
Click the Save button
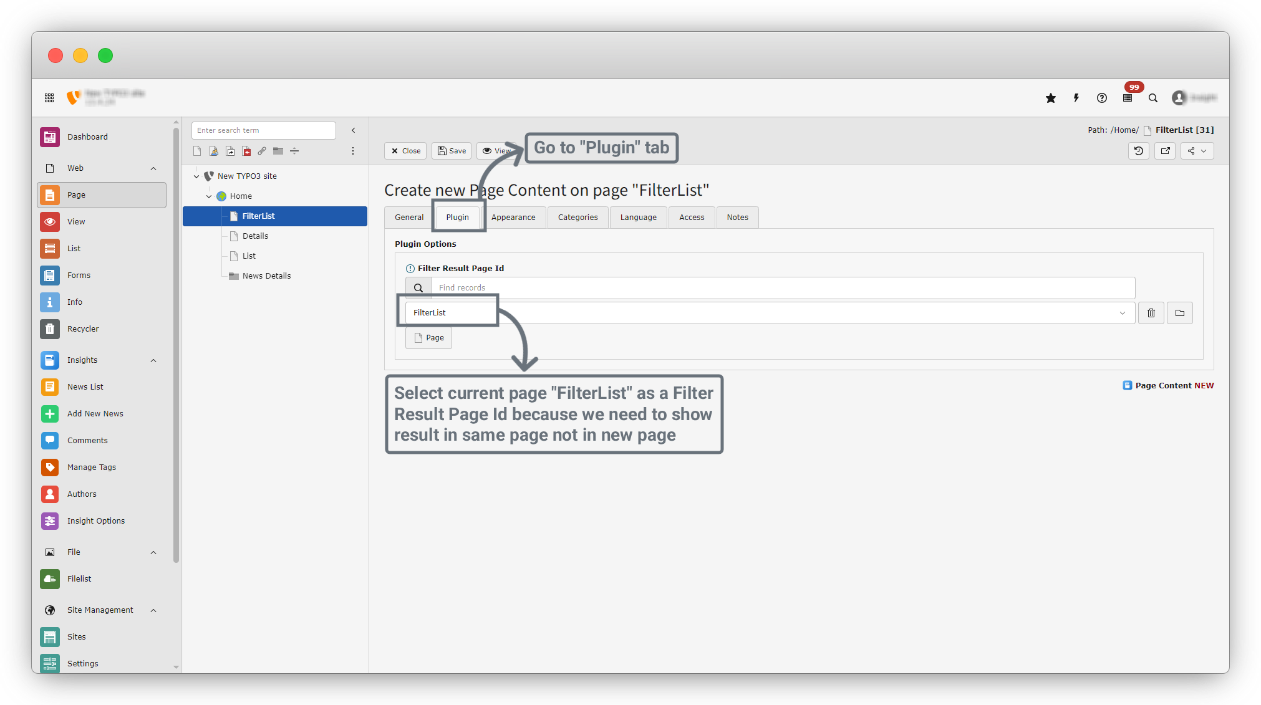pos(452,151)
